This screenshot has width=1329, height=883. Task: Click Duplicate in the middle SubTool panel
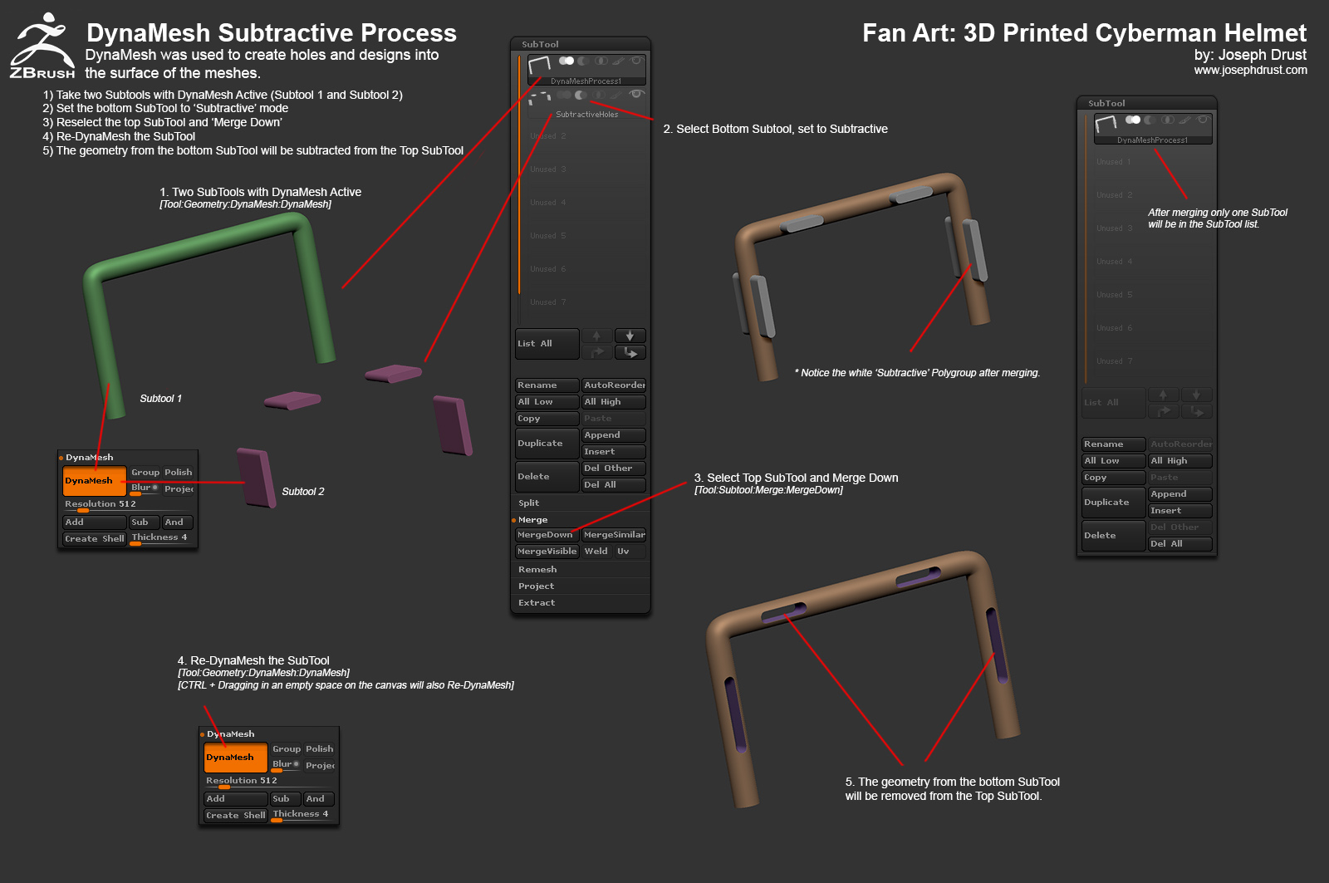pos(547,444)
